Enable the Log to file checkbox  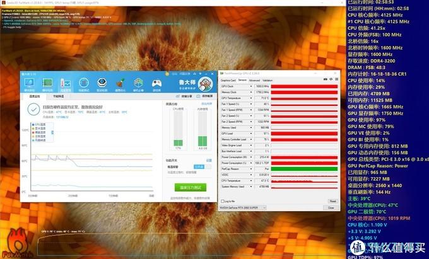223,202
